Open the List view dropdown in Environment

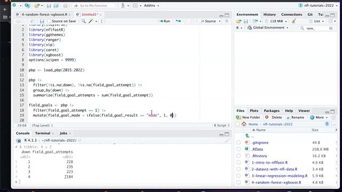click(x=316, y=21)
